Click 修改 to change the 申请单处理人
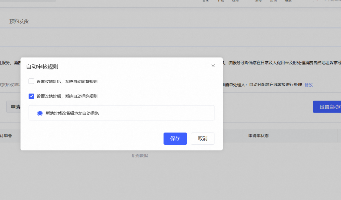Viewport: 341px width, 200px height. [308, 85]
